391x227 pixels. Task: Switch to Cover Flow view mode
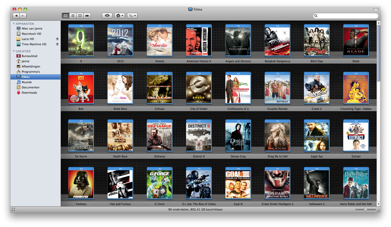coord(87,16)
